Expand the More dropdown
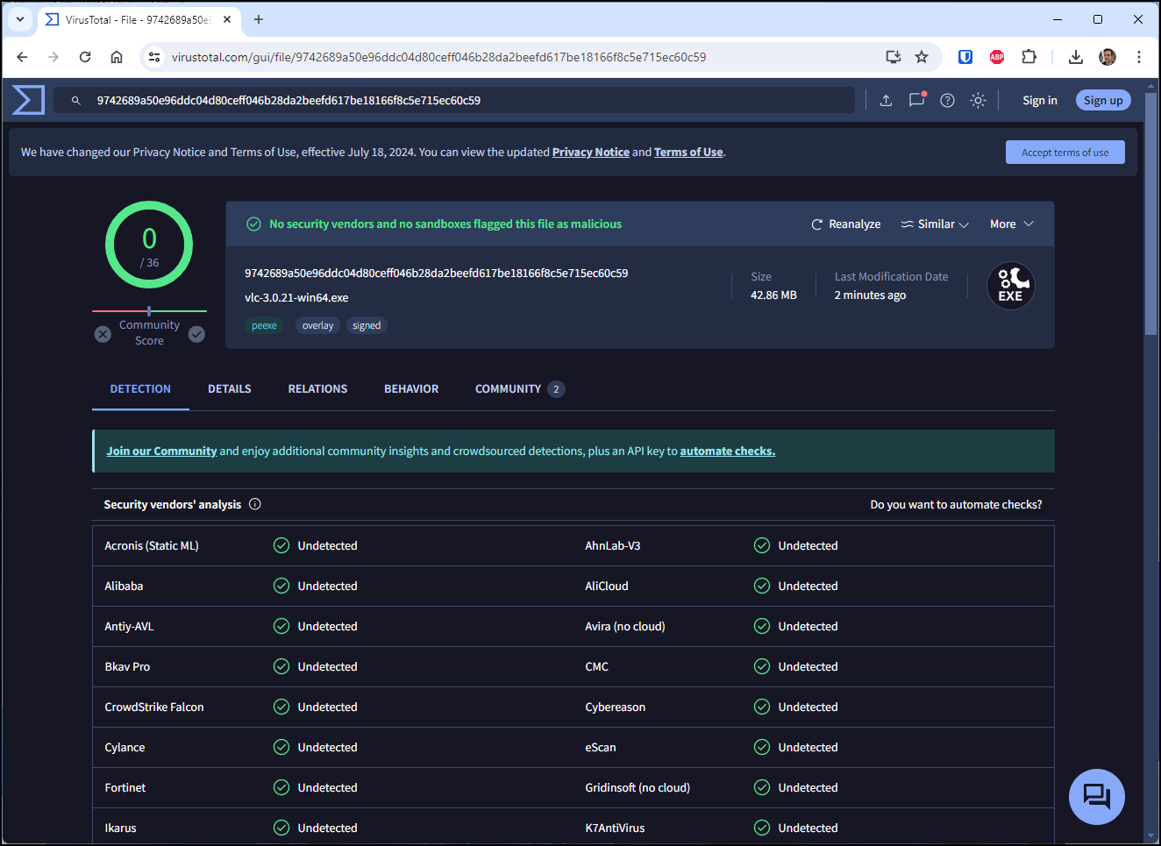Viewport: 1161px width, 846px height. (x=1012, y=224)
